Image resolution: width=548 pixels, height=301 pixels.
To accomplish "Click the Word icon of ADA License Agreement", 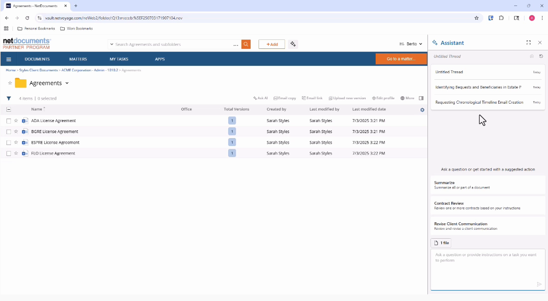I will coord(25,121).
